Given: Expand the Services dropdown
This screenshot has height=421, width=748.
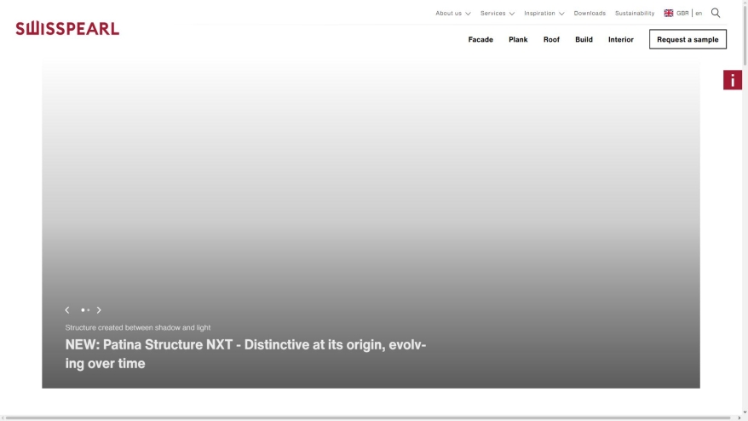Looking at the screenshot, I should (x=497, y=14).
